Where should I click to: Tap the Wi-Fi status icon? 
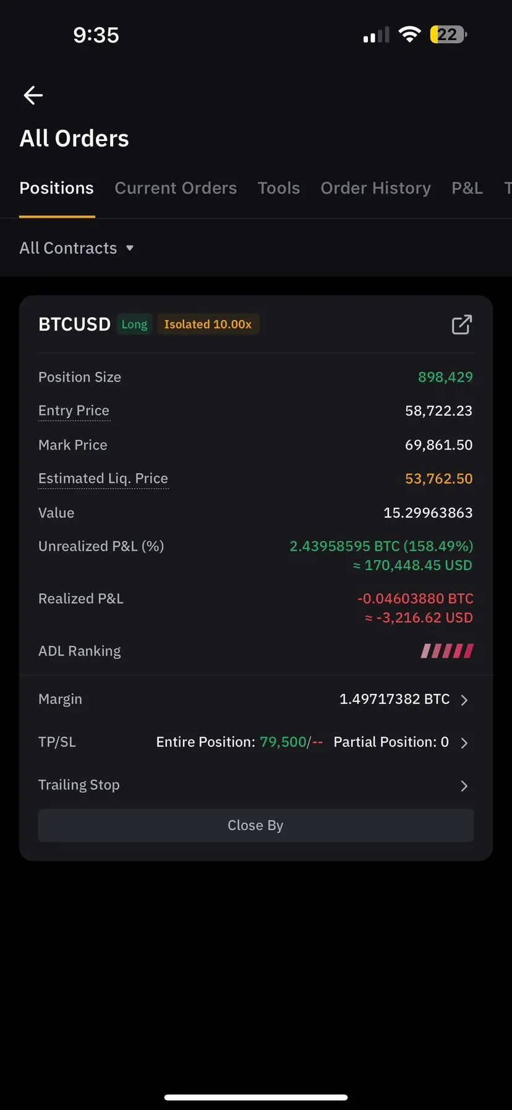pyautogui.click(x=409, y=35)
